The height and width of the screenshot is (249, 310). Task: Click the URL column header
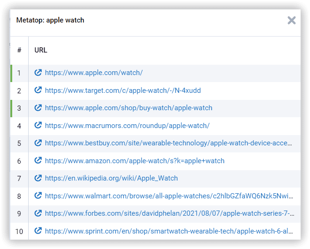coord(41,50)
